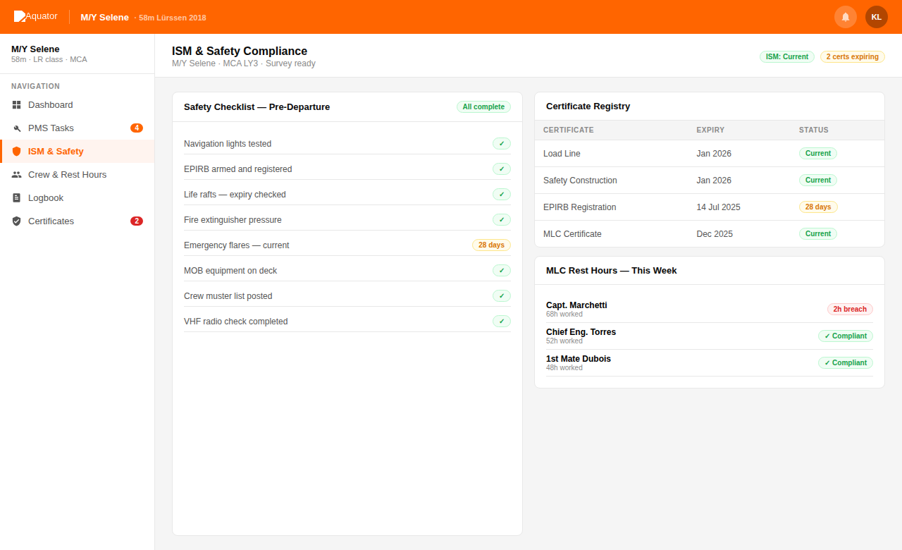The width and height of the screenshot is (902, 550).
Task: Click the 2 certs expiring badge
Action: (x=853, y=57)
